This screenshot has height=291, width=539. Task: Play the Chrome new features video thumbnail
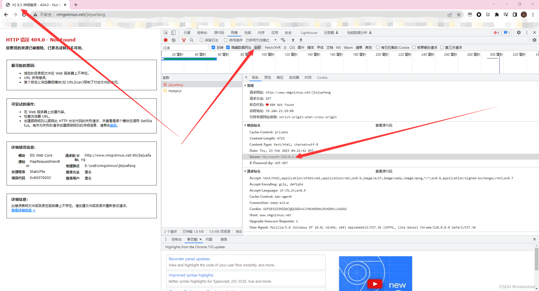tap(375, 273)
